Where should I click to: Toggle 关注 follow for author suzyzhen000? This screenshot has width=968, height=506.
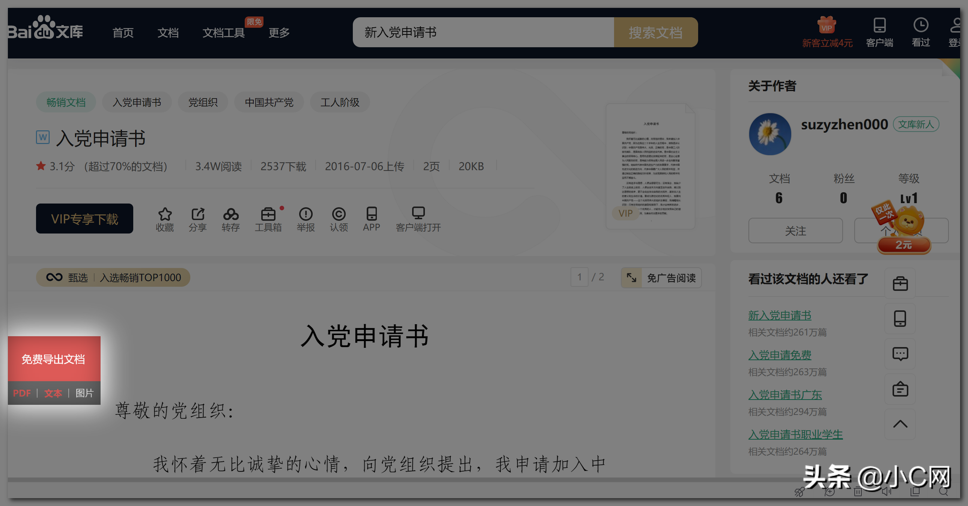(x=795, y=231)
